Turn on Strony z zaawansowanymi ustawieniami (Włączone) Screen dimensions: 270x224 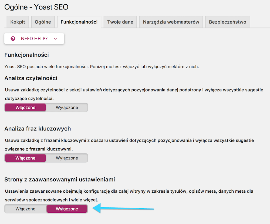coord(25,209)
